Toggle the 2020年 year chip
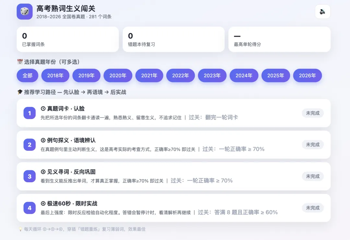 (x=118, y=76)
